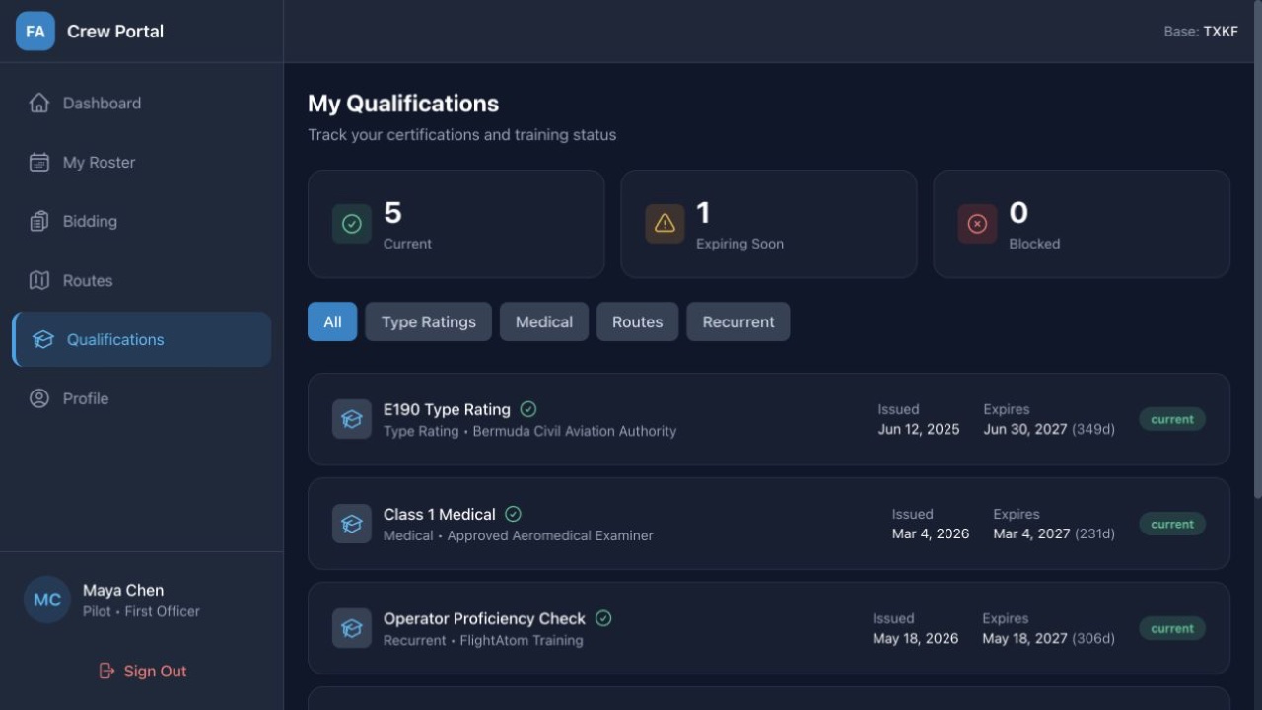The width and height of the screenshot is (1262, 710).
Task: Open Dashboard via its home icon
Action: pos(39,103)
